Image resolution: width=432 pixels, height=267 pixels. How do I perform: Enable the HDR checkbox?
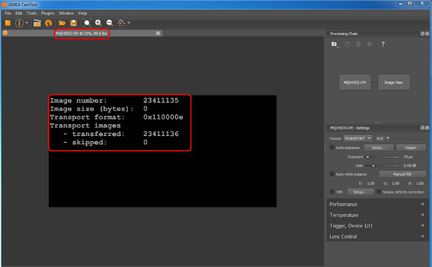pos(332,191)
